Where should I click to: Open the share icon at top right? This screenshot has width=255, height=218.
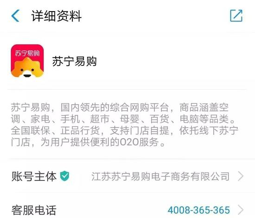coord(236,16)
